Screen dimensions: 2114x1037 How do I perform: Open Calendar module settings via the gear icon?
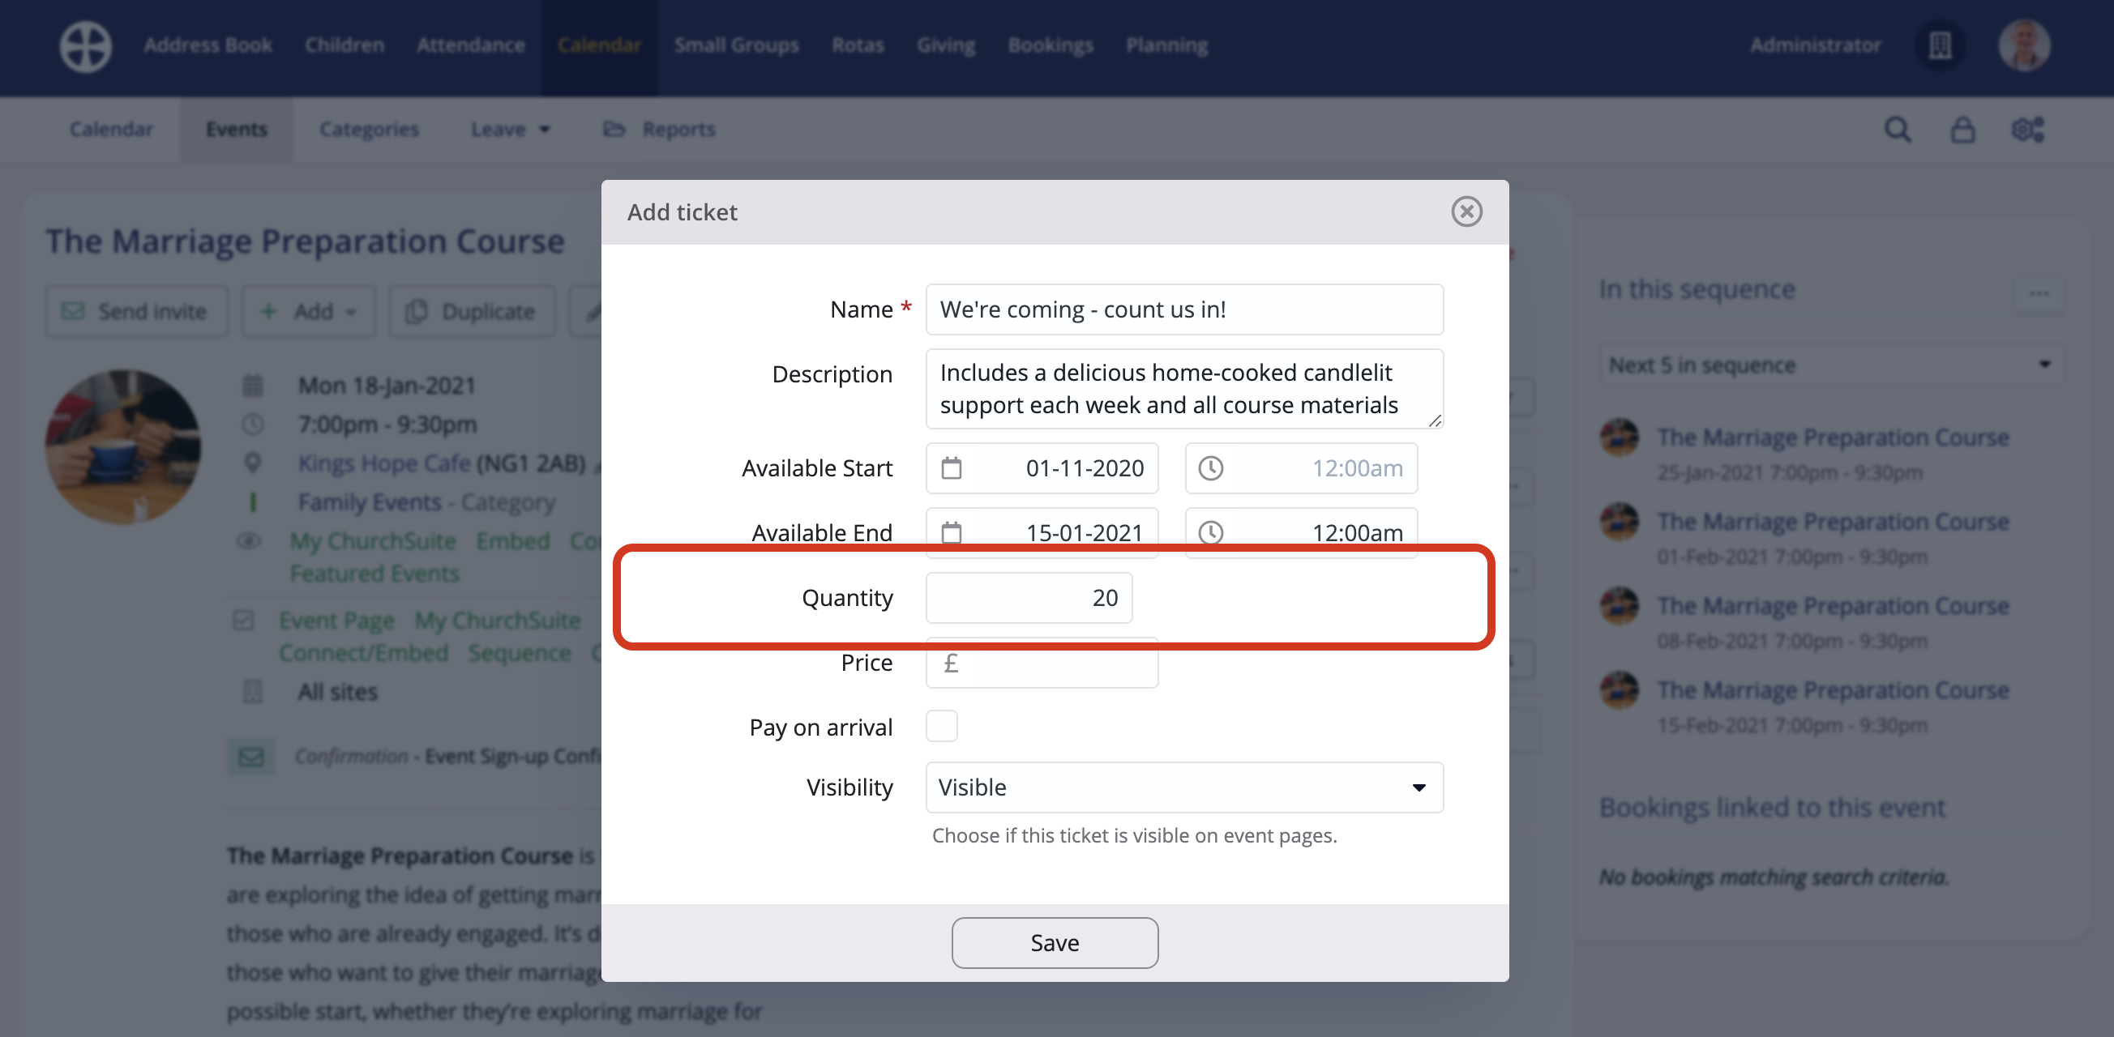[2029, 130]
